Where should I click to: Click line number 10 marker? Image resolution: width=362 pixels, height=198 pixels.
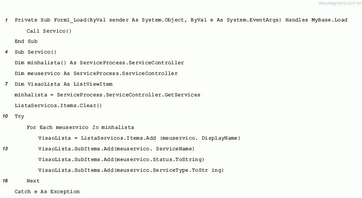[5, 116]
